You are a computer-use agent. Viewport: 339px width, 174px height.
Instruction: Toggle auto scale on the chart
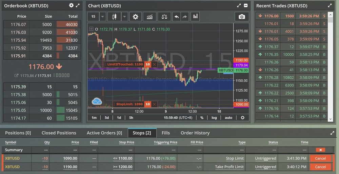tap(228, 118)
